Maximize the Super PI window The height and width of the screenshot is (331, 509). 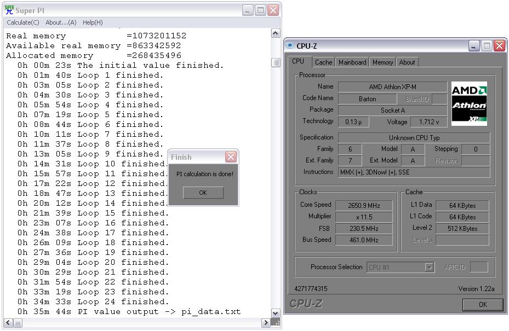tap(261, 10)
